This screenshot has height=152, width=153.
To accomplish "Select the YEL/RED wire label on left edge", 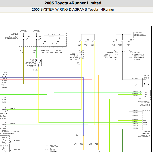I will point(4,87).
